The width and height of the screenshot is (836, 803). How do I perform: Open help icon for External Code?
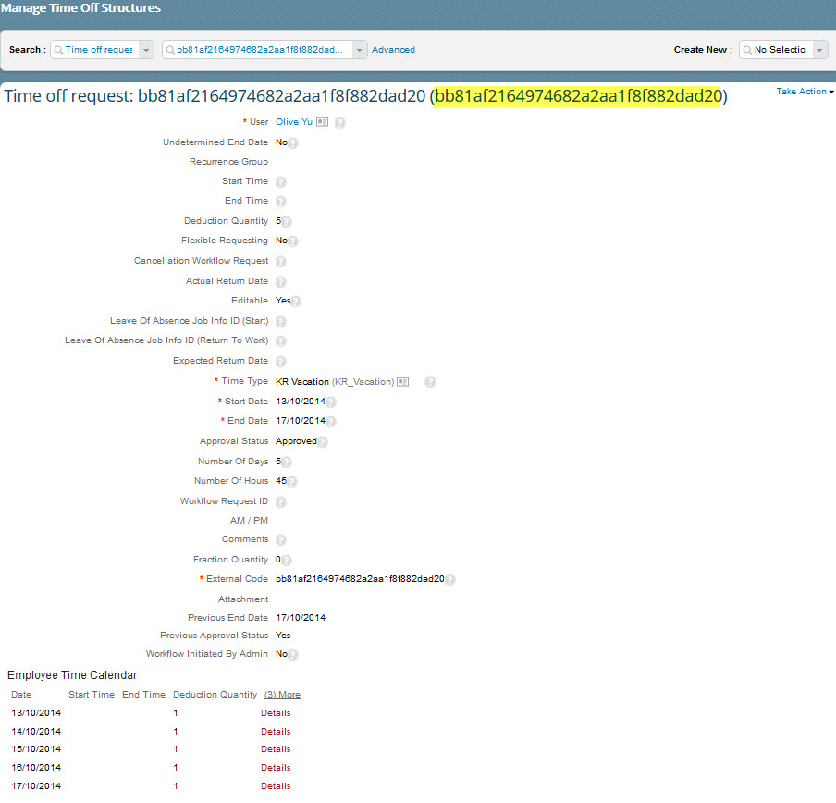pos(450,580)
